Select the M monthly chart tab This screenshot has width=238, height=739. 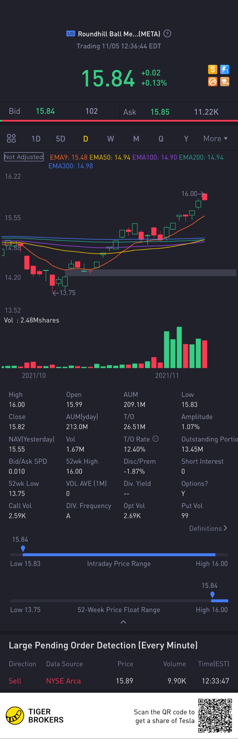click(x=136, y=139)
